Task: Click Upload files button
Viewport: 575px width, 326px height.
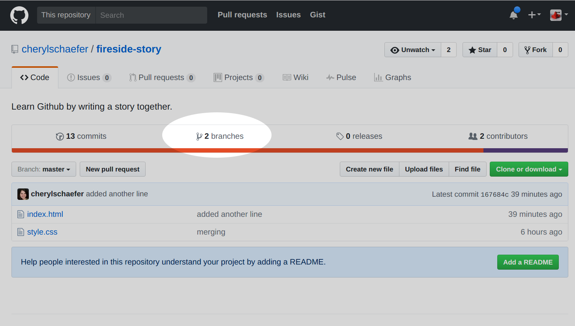Action: point(424,169)
